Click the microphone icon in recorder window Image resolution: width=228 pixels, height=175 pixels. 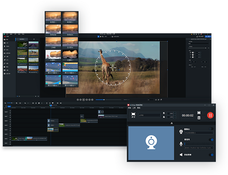pyautogui.click(x=181, y=144)
